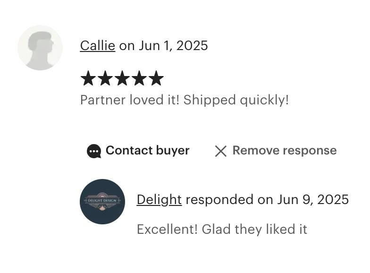Open the Delight shop name link

159,200
